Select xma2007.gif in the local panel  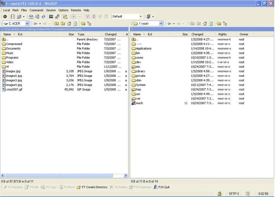coord(12,90)
